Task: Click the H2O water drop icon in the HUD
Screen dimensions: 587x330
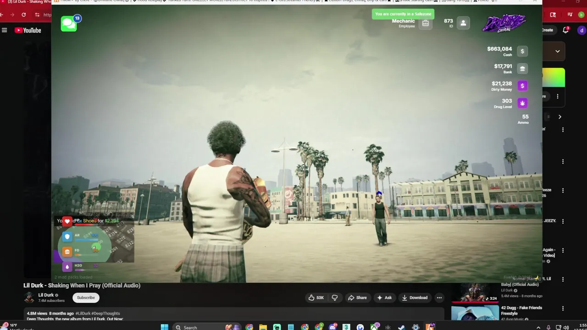Action: point(67,267)
